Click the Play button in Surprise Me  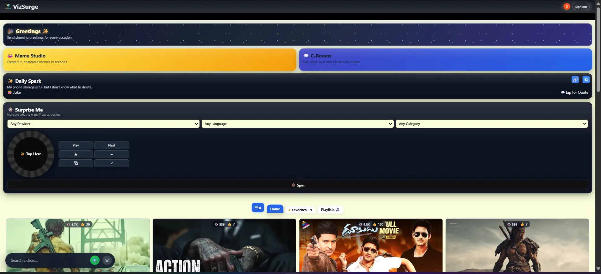tap(76, 145)
